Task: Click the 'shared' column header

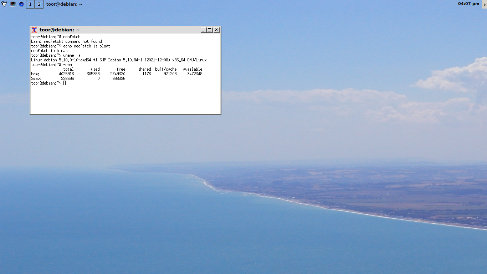Action: click(144, 69)
